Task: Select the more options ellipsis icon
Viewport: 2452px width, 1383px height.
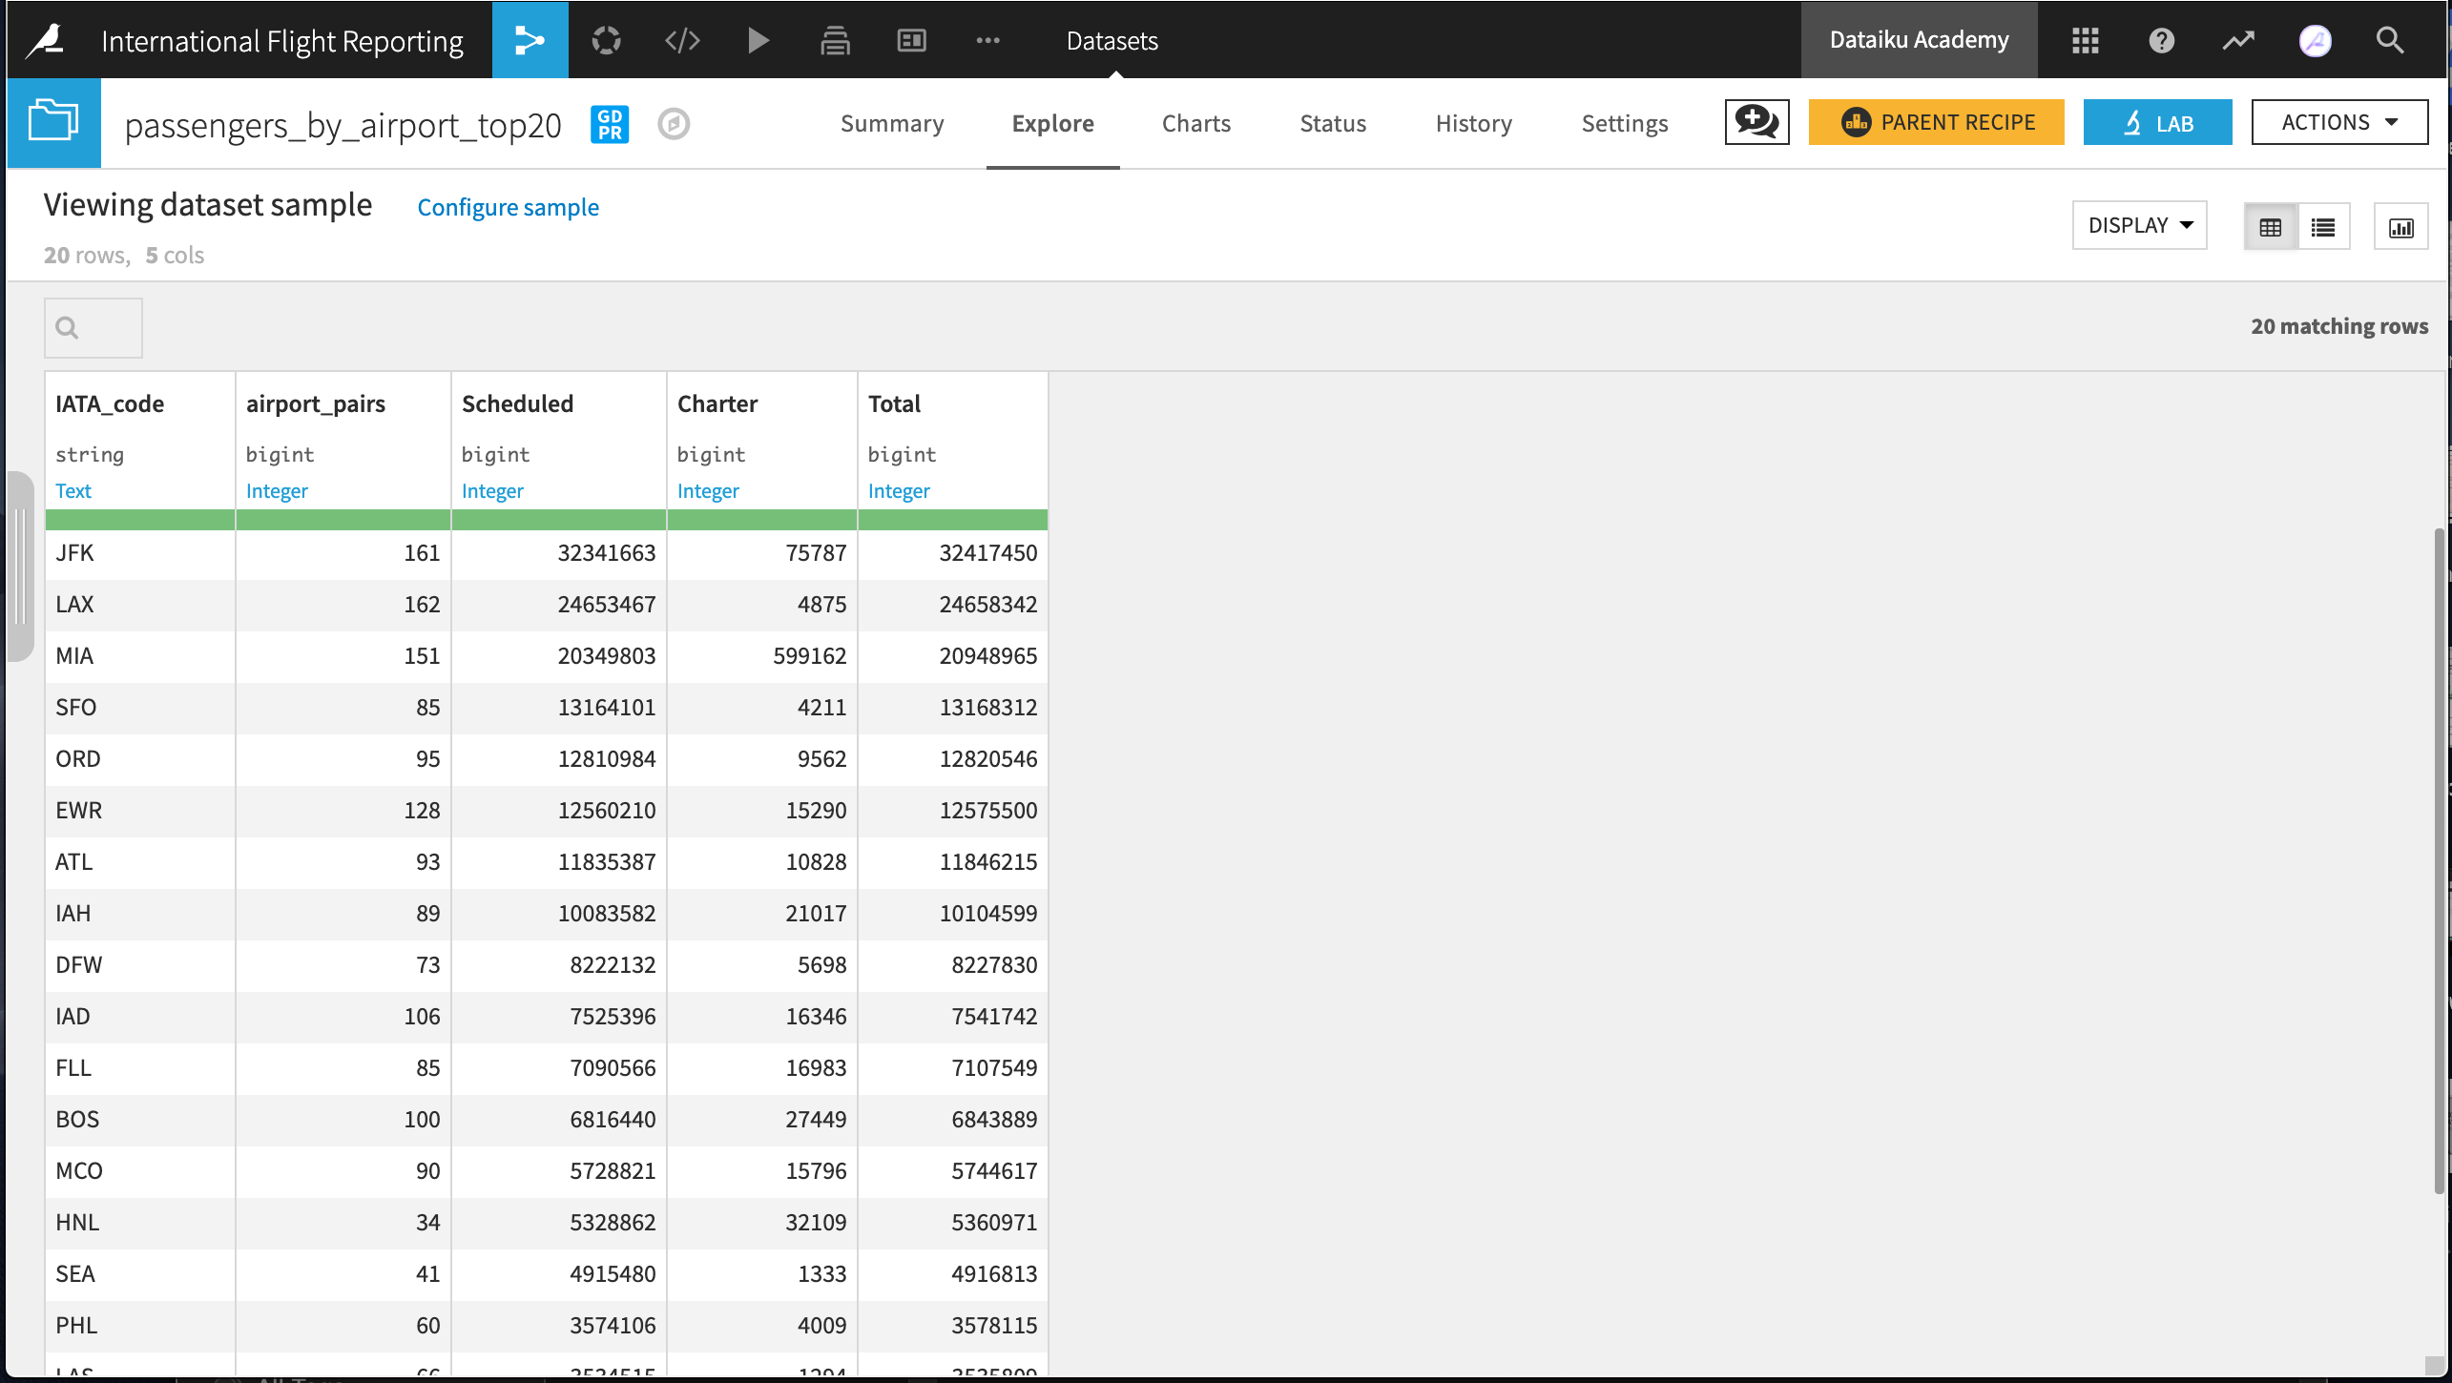Action: [988, 39]
